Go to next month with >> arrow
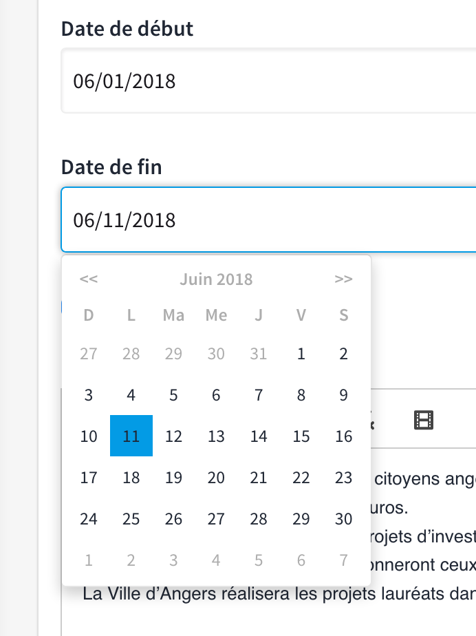476x636 pixels. click(x=344, y=279)
